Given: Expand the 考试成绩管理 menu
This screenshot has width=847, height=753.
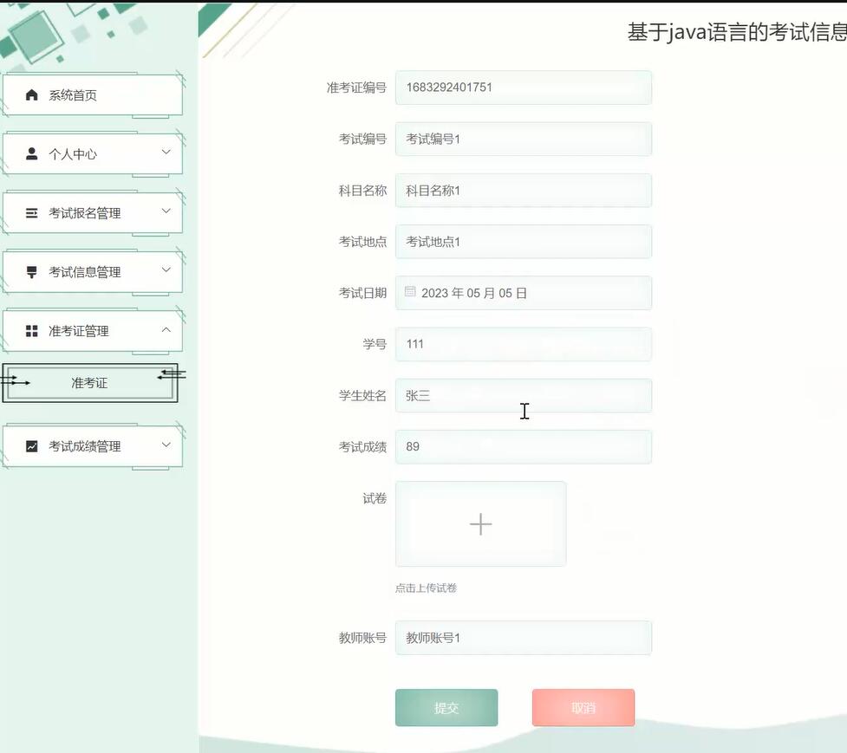Looking at the screenshot, I should (91, 445).
